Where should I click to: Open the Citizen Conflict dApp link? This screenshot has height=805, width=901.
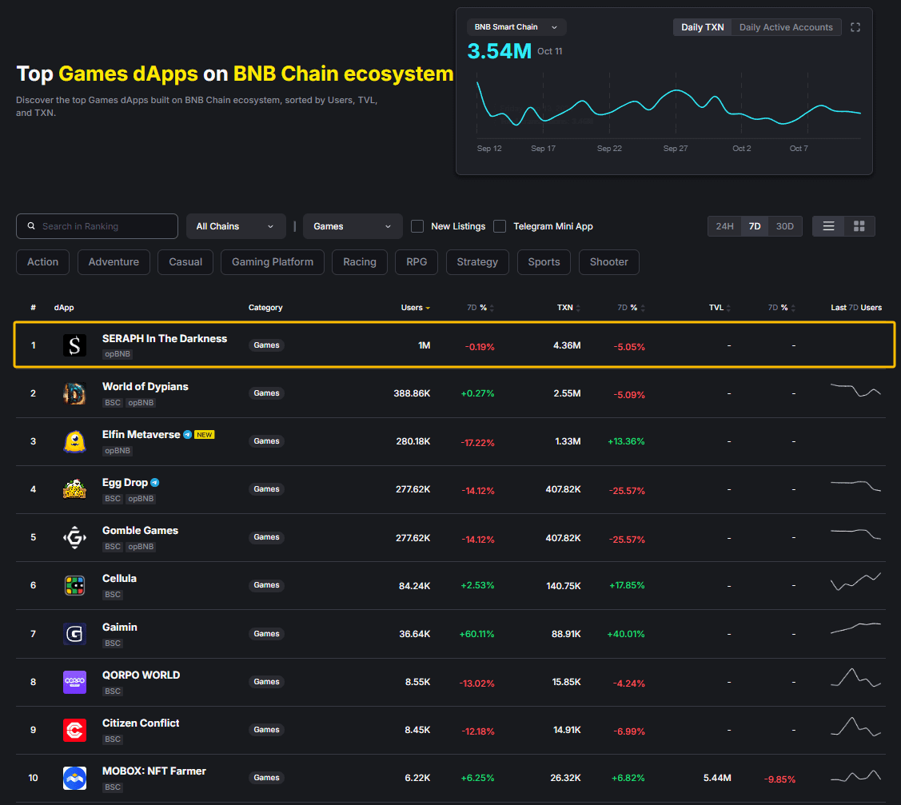coord(141,723)
